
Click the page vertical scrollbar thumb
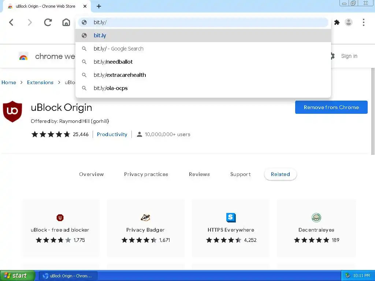[x=373, y=111]
